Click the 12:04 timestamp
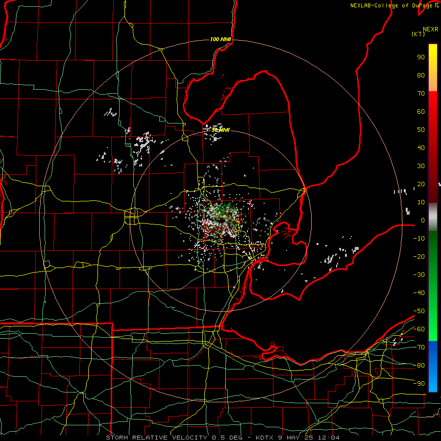Image resolution: width=441 pixels, height=441 pixels. coord(329,438)
